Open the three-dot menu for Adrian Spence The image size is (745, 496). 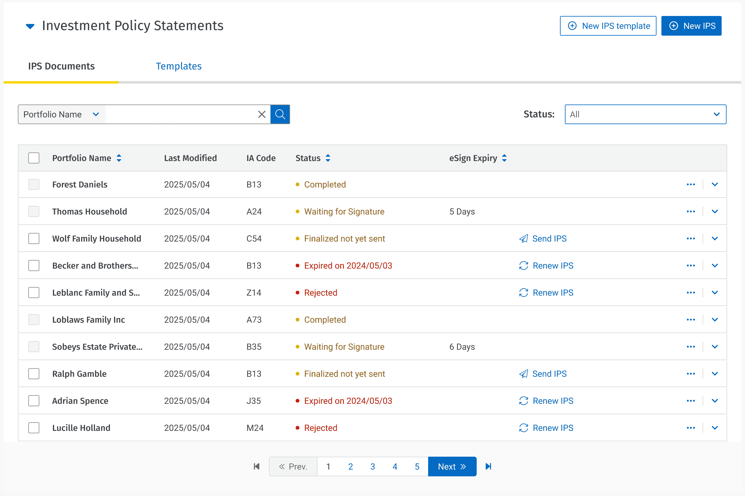pos(691,401)
